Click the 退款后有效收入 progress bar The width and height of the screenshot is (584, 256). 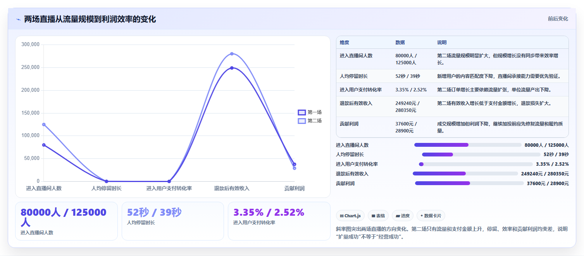click(x=465, y=174)
